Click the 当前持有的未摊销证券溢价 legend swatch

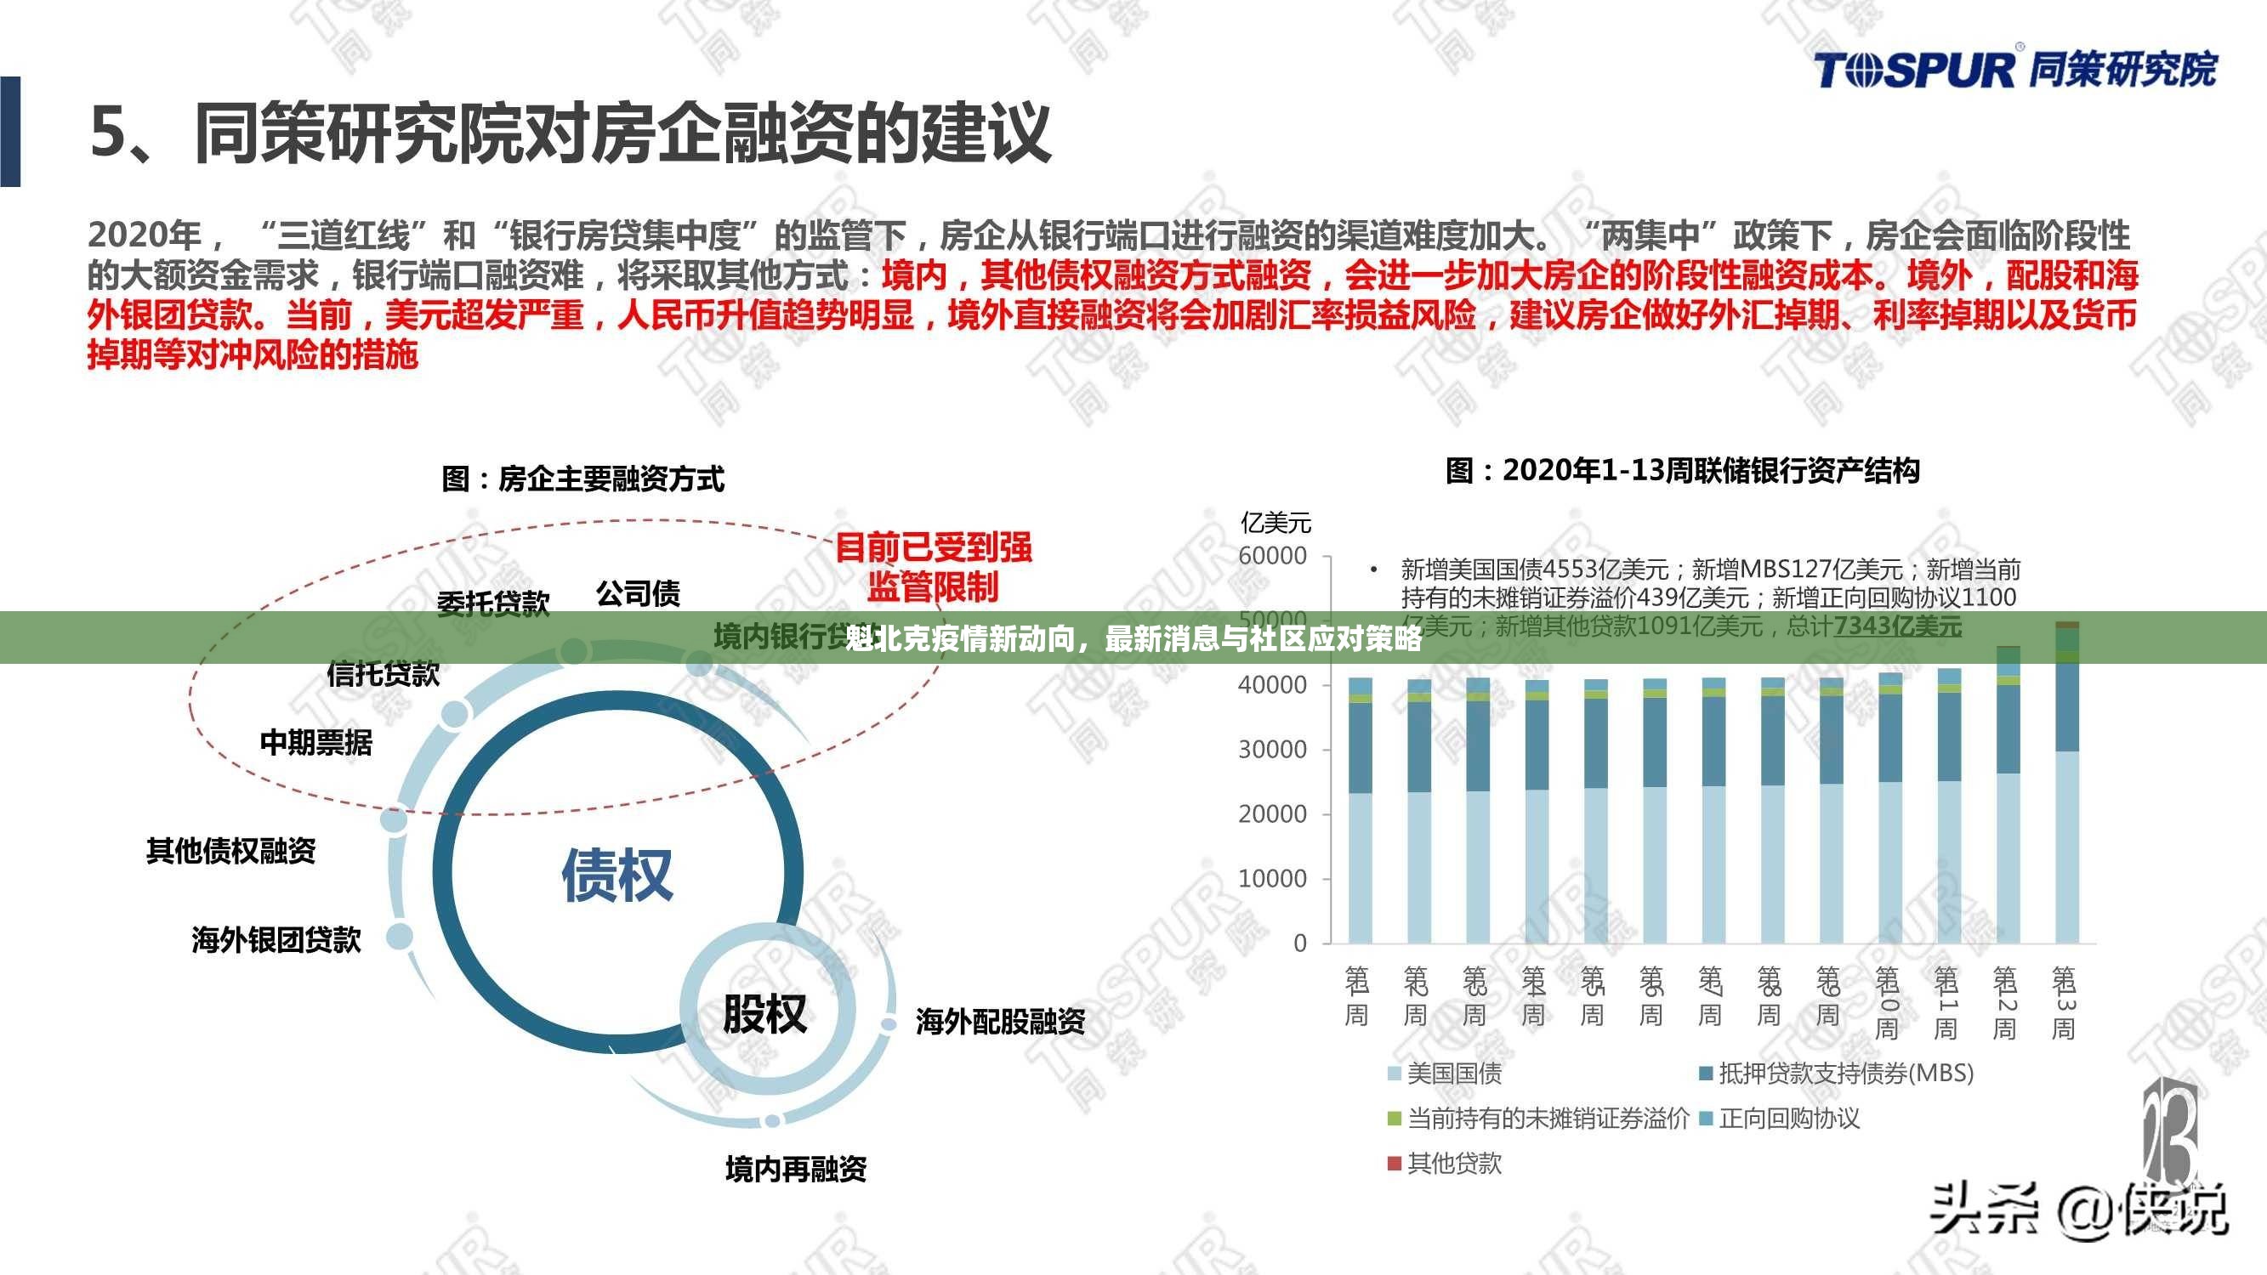[x=1394, y=1119]
